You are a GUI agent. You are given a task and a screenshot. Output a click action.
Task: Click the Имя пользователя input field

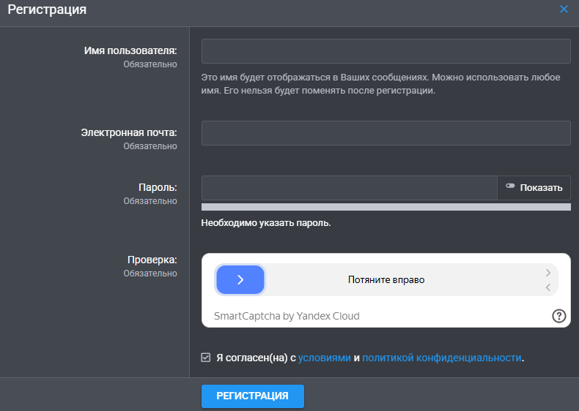pos(386,51)
